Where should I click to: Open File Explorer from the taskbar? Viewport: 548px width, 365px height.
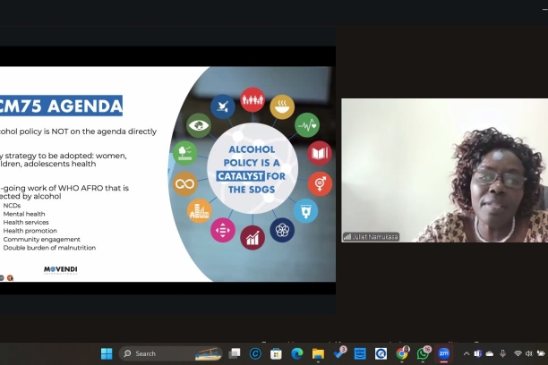(318, 353)
